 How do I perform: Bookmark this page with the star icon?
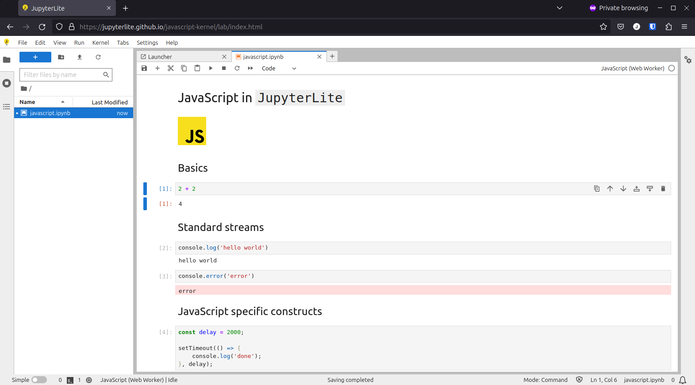point(603,27)
